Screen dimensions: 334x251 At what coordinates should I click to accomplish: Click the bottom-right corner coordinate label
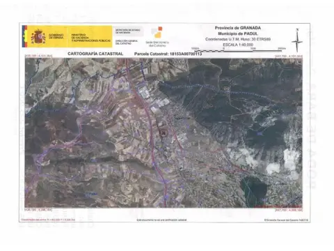point(289,210)
